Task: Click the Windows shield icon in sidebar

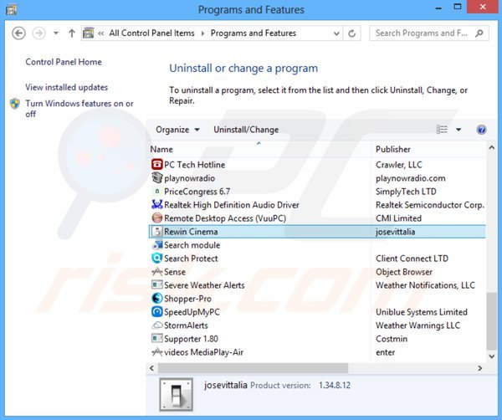Action: coord(15,104)
